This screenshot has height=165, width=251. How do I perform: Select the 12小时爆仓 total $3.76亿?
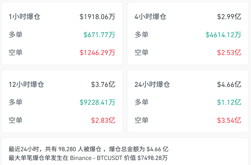tap(103, 84)
